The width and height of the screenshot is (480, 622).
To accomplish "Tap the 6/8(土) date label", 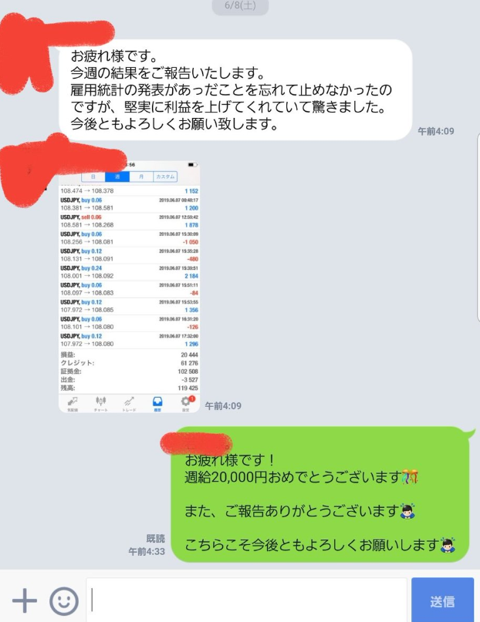I will (x=240, y=6).
